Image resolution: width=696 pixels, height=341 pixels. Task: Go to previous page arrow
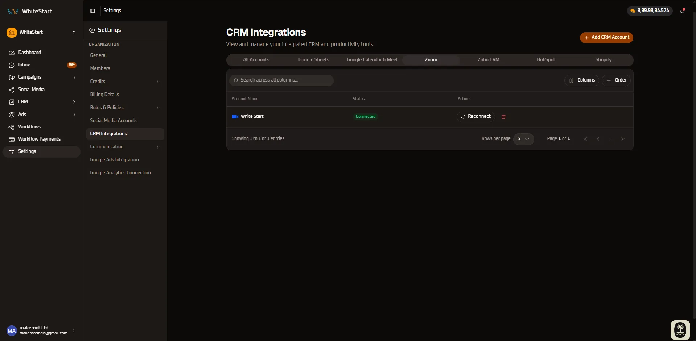click(x=598, y=139)
